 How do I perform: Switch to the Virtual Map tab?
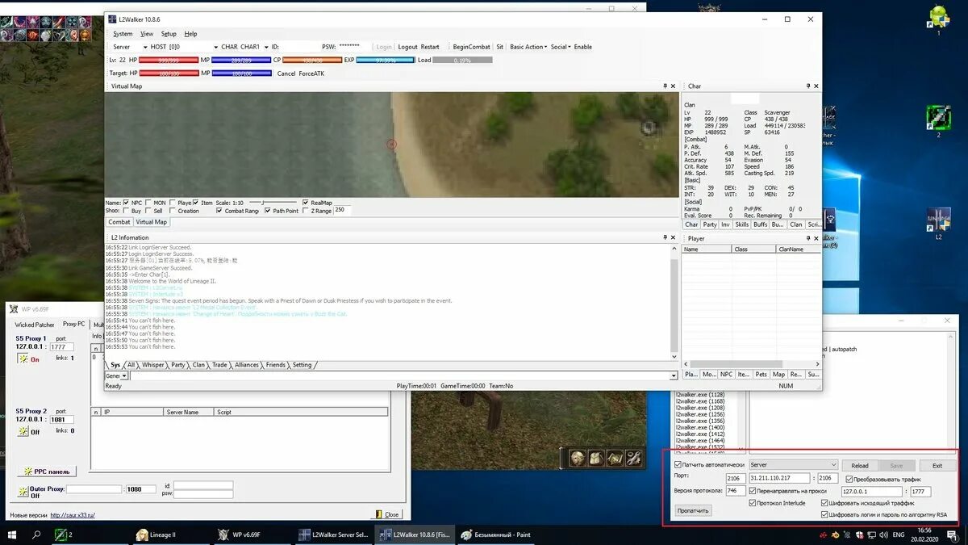151,222
